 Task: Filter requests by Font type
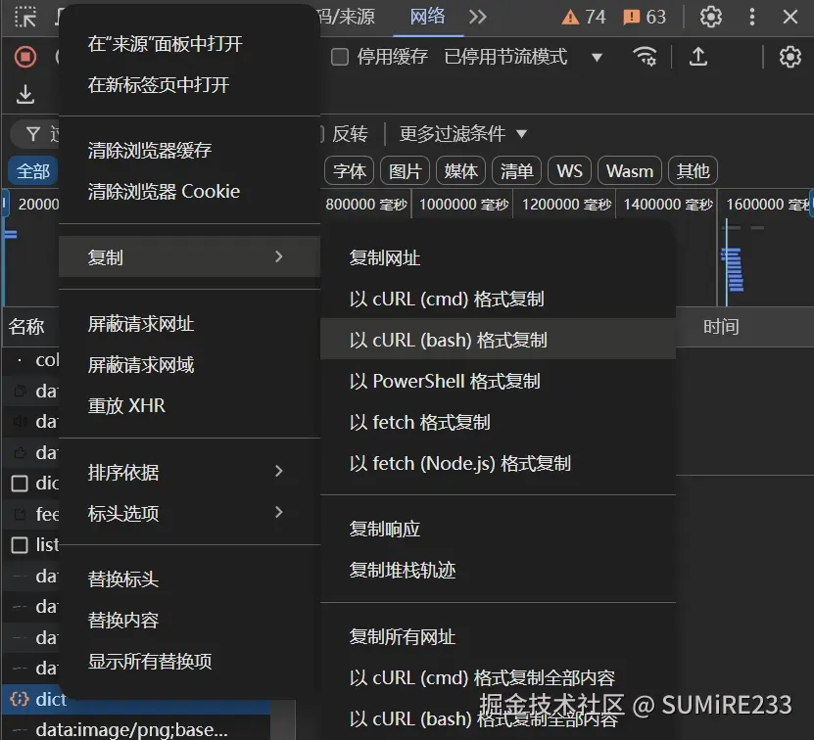(350, 170)
